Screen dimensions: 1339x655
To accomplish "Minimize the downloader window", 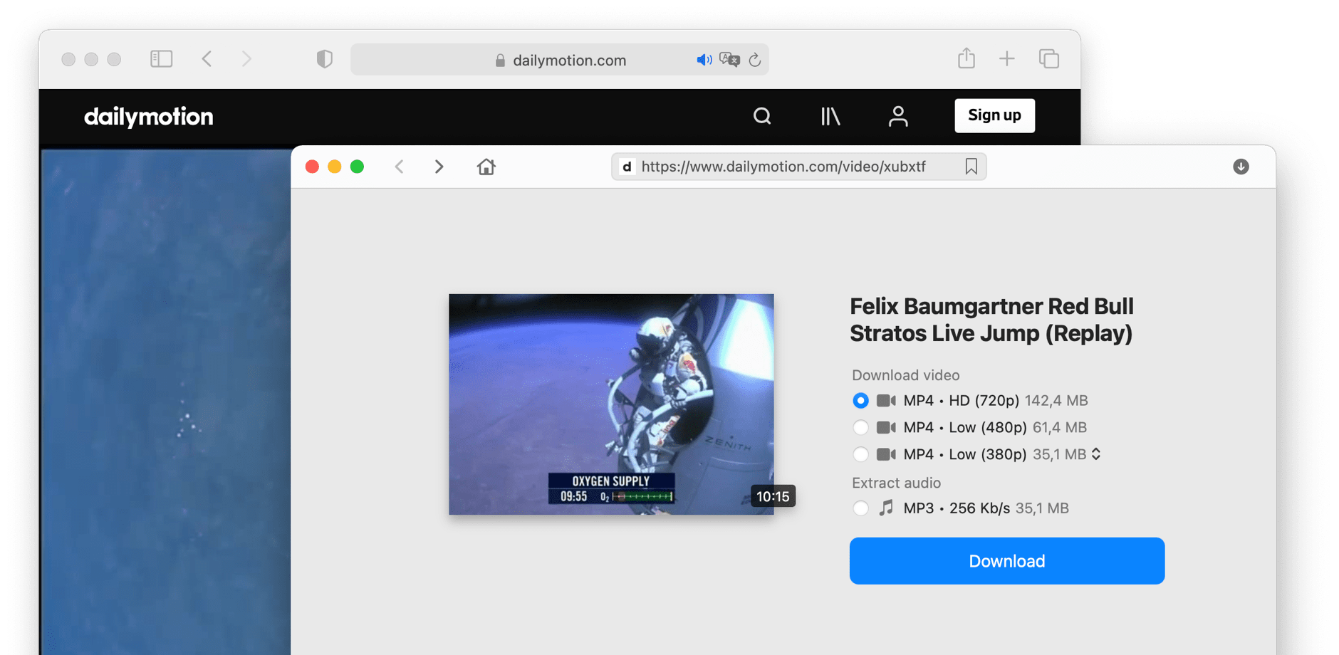I will point(335,167).
